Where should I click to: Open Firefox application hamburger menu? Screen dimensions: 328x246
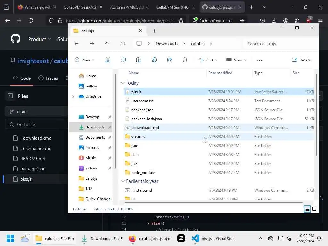click(x=320, y=20)
